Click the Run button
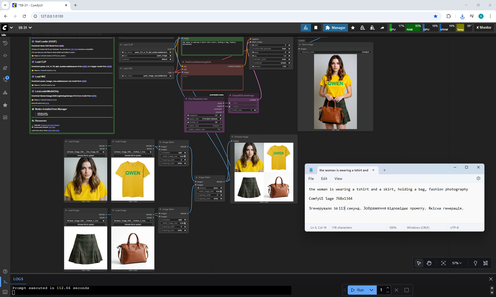This screenshot has width=496, height=297. click(358, 290)
